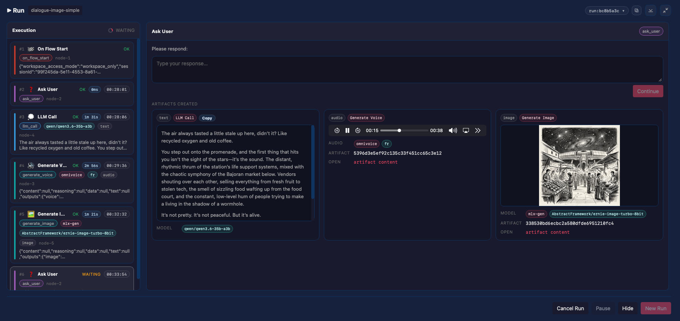
Task: Click the 00:15 elapsed audio time
Action: click(372, 130)
